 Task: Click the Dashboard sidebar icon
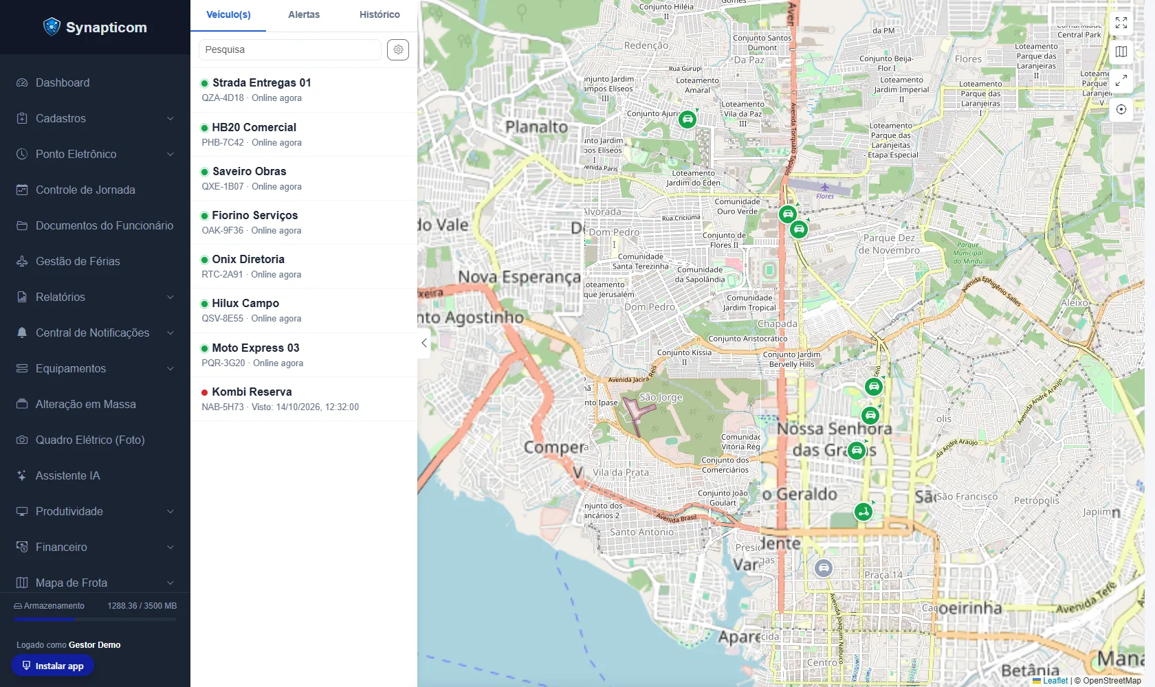[x=22, y=82]
